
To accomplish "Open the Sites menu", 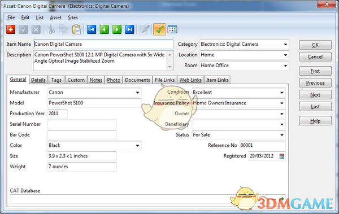I will click(73, 18).
